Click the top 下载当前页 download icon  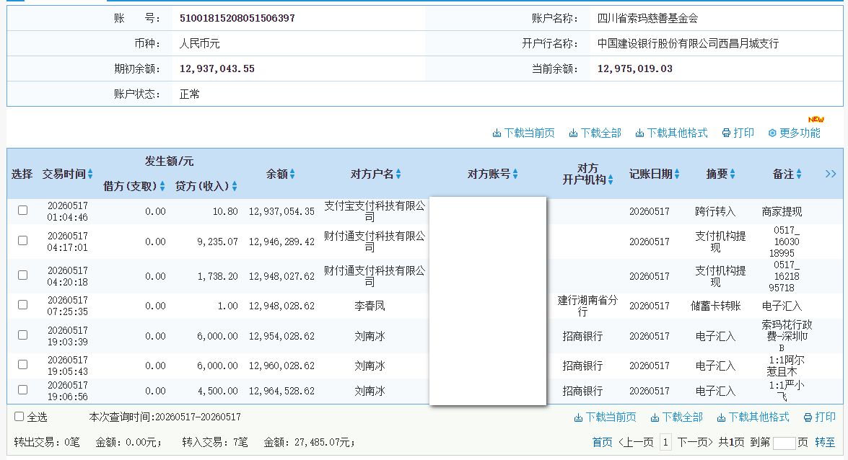[497, 133]
